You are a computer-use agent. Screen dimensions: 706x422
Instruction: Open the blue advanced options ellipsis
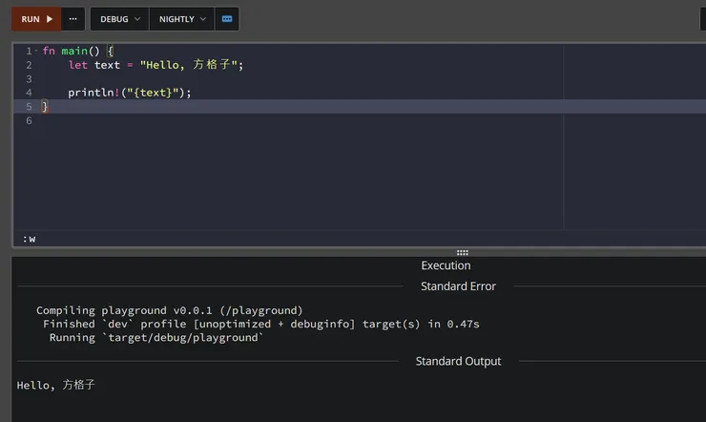pyautogui.click(x=227, y=19)
